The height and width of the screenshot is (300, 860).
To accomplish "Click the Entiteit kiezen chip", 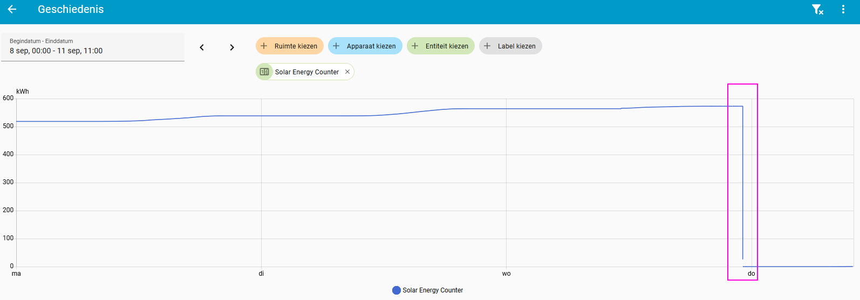I will (x=441, y=46).
